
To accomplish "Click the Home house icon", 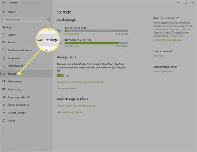I will 4,12.
